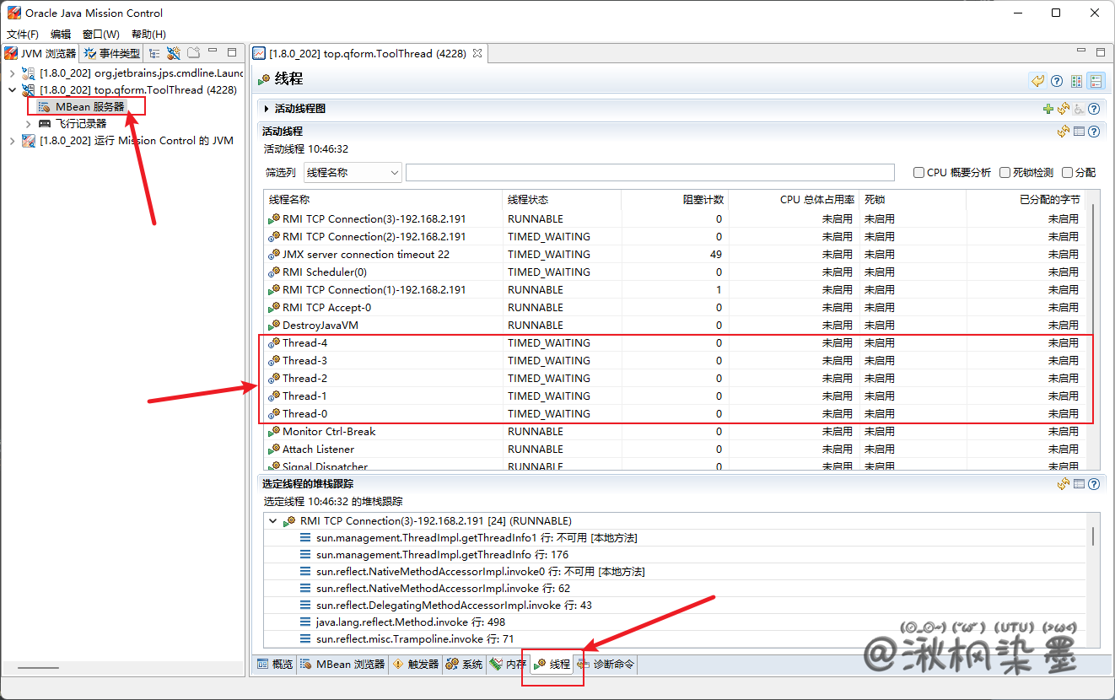Expand the 飞行记录器 tree node
Image resolution: width=1115 pixels, height=700 pixels.
point(28,124)
